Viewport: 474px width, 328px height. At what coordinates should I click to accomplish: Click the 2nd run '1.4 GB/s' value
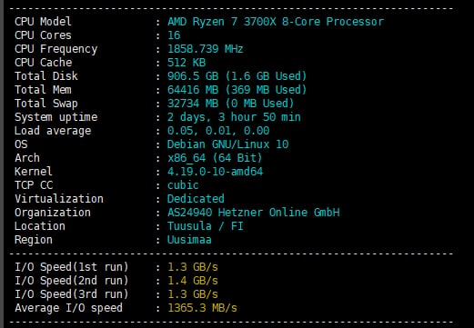[193, 281]
